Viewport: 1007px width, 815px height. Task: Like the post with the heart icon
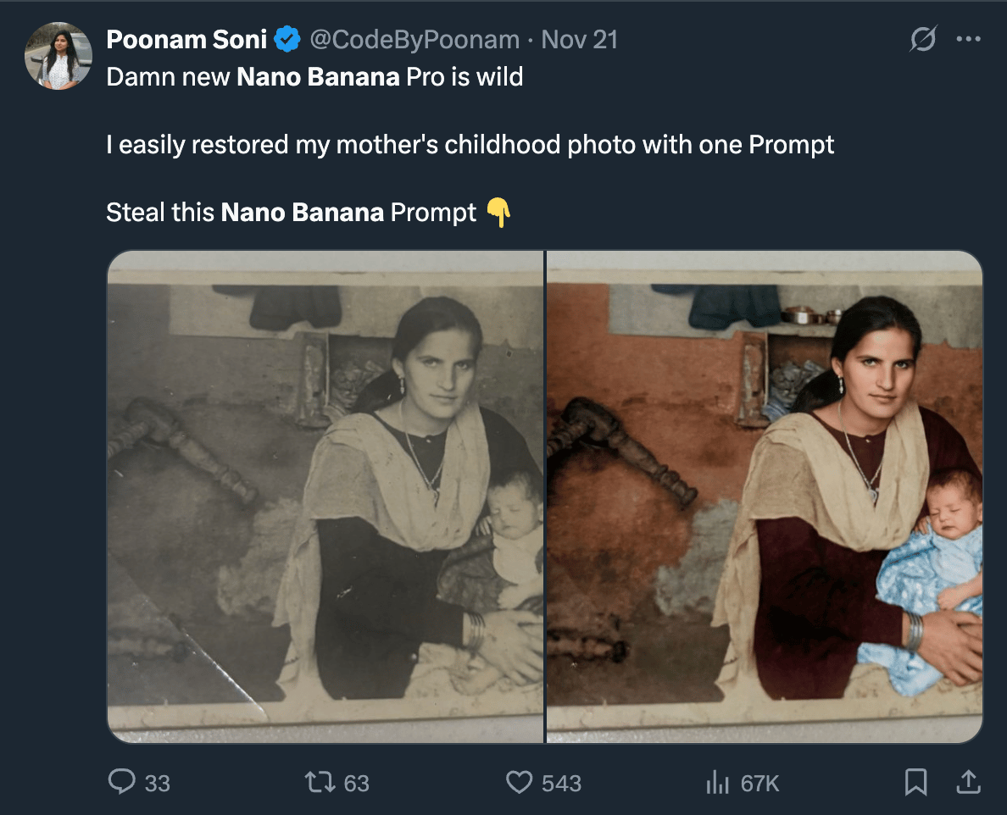pos(519,782)
